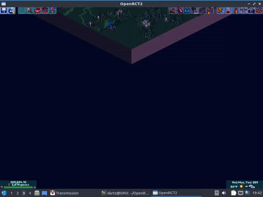Select the land adjustment shovel tool
The image size is (263, 197).
[x=180, y=10]
